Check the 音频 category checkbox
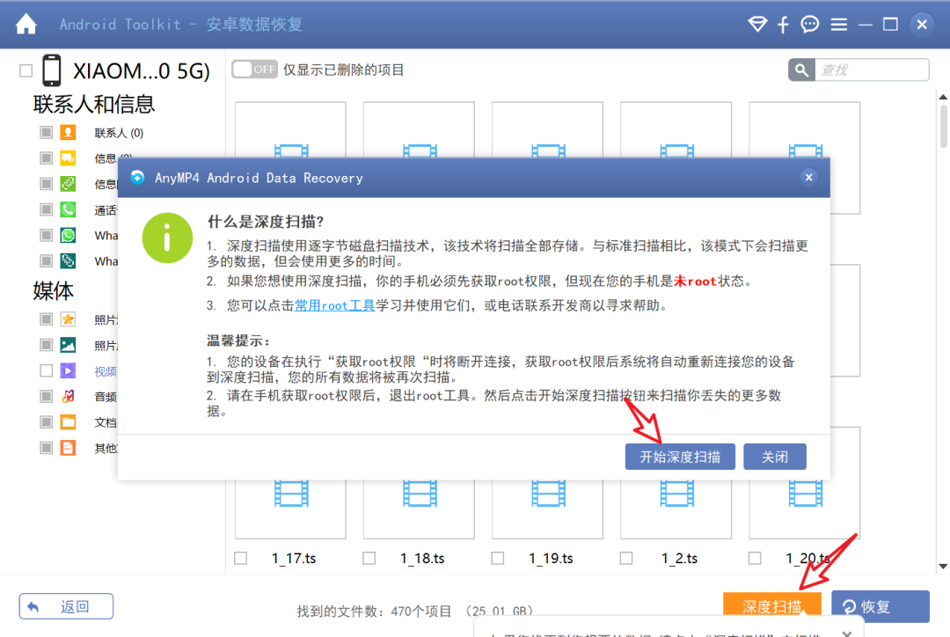This screenshot has height=637, width=950. tap(46, 397)
